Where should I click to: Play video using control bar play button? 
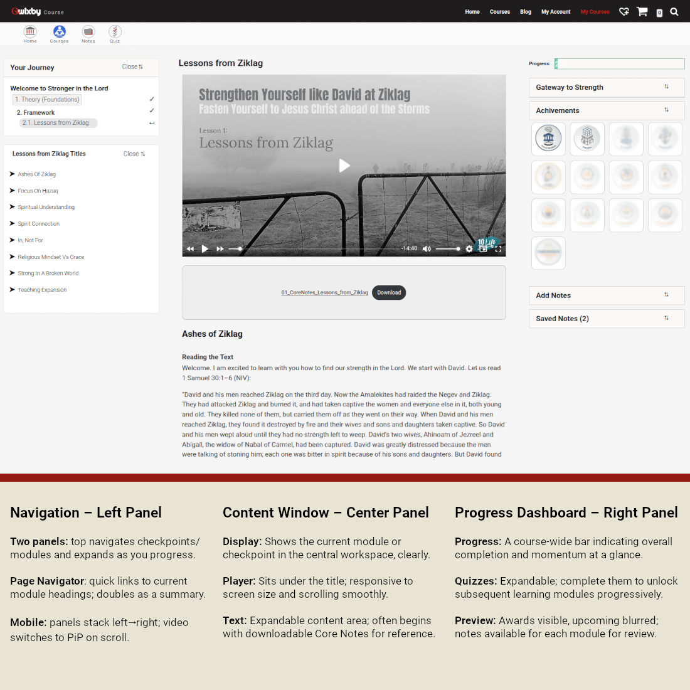204,249
